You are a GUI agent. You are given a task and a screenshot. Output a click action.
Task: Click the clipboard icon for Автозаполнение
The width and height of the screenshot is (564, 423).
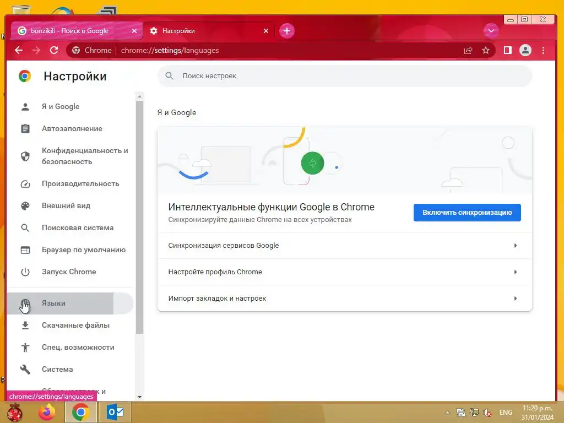25,128
